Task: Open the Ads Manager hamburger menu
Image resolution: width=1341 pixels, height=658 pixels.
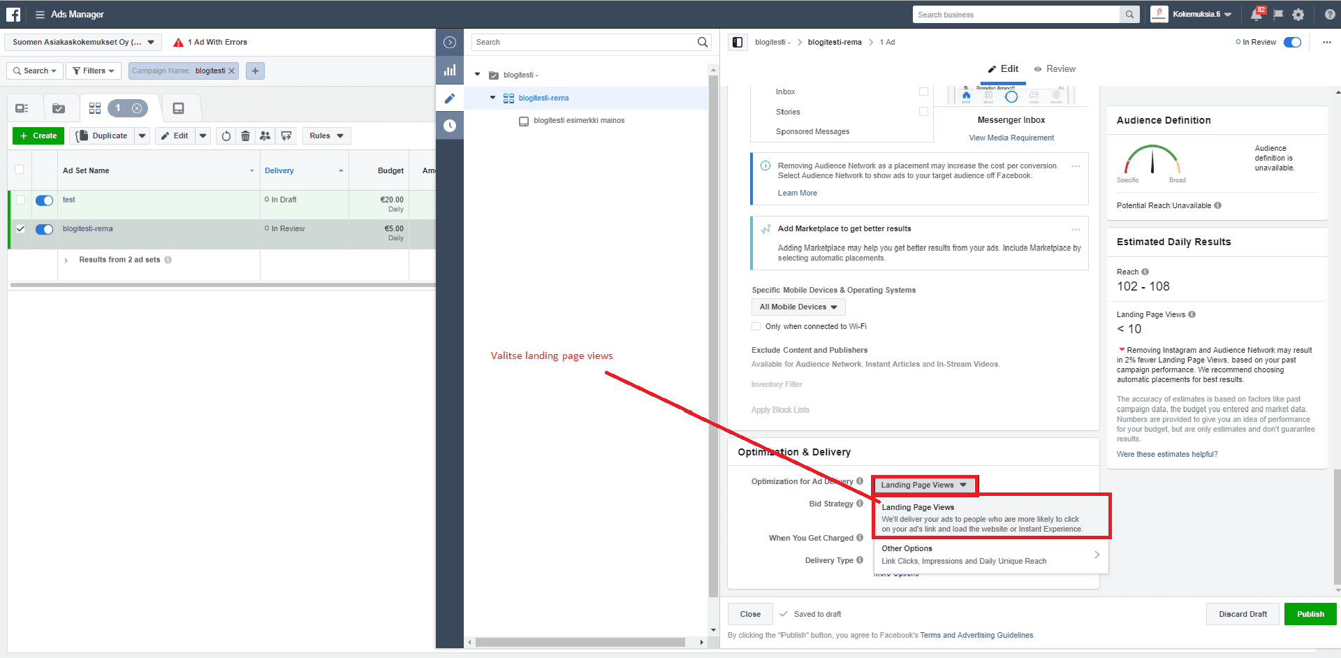Action: 40,14
